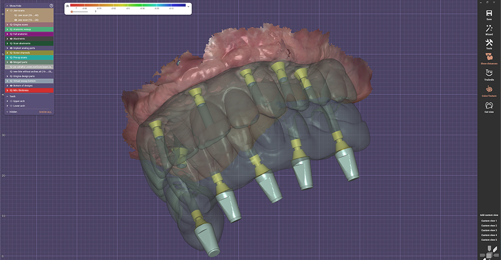Select Custom view 1
Screen dimensions: 501x260
(489, 221)
